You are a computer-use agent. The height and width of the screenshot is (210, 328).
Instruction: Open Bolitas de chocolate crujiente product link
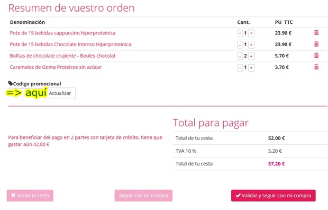[62, 56]
